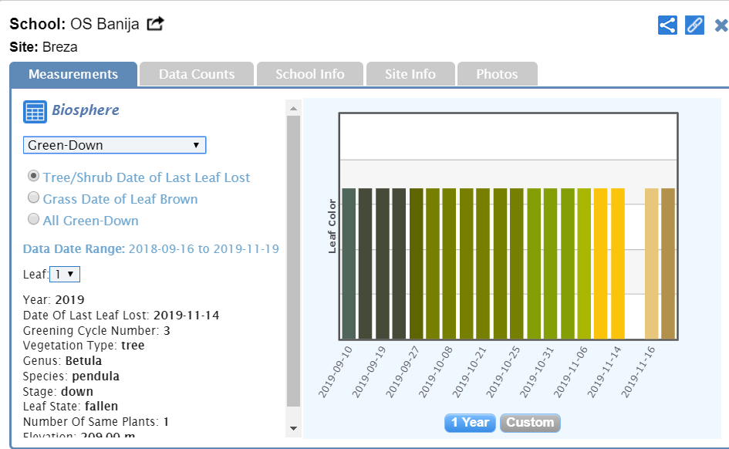Screen dimensions: 729x449
Task: Open the School Info tab
Action: coord(309,74)
